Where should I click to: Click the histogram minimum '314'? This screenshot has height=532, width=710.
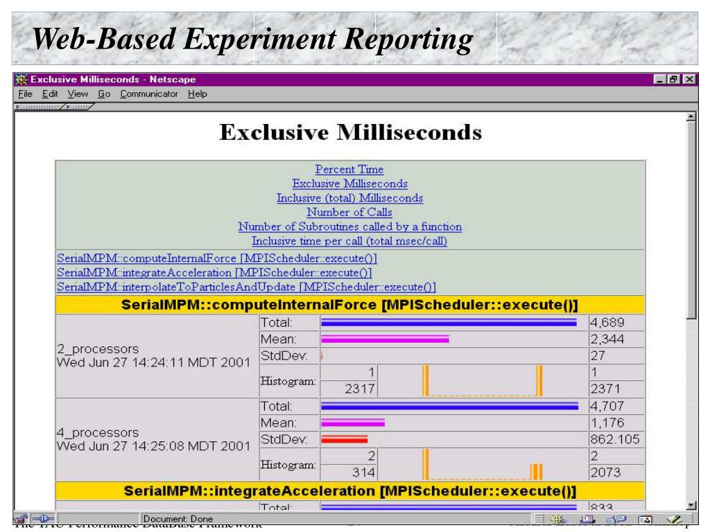coord(363,472)
